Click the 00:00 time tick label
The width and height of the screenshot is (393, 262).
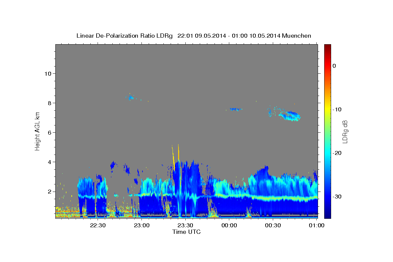coord(229,225)
